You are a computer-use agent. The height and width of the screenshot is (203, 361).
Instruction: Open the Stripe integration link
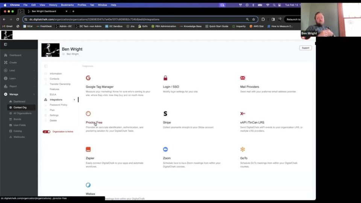(167, 123)
